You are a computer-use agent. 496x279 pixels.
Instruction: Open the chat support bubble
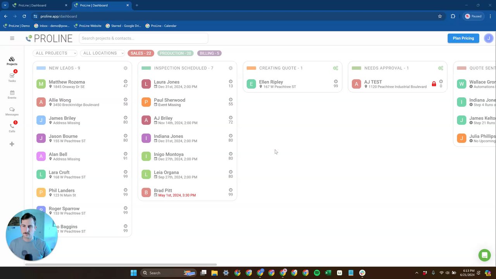(484, 255)
